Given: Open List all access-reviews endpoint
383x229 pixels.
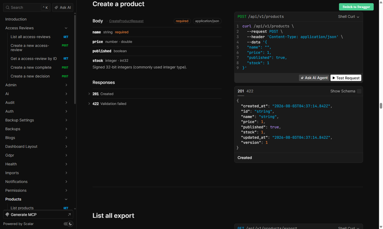Looking at the screenshot, I should tap(40, 37).
